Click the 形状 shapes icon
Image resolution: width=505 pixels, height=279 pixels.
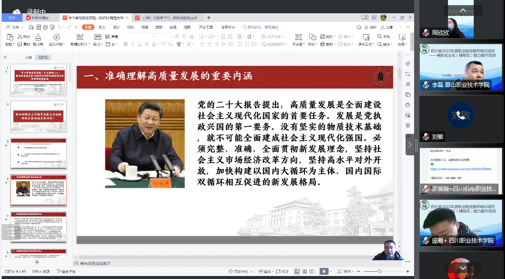click(313, 37)
